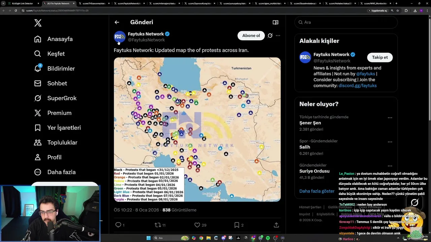This screenshot has height=242, width=431.
Task: Open Yer İşaretleri bookmarks
Action: (x=58, y=128)
